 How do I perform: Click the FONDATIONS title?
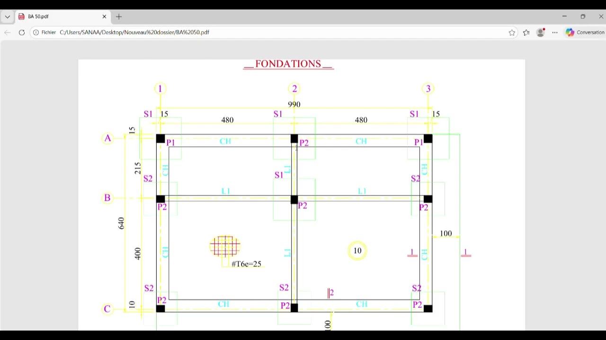(x=288, y=64)
